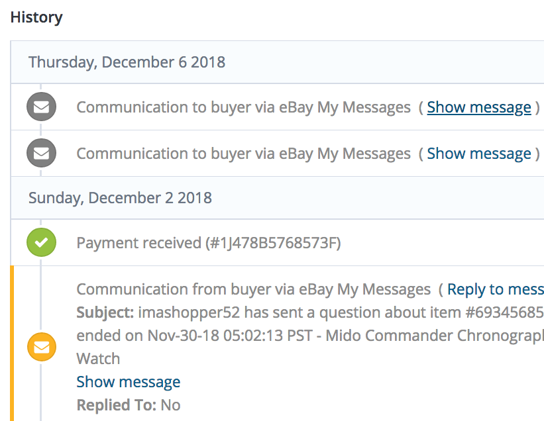
Task: Click the first gray envelope icon under December 6
Action: coord(41,107)
